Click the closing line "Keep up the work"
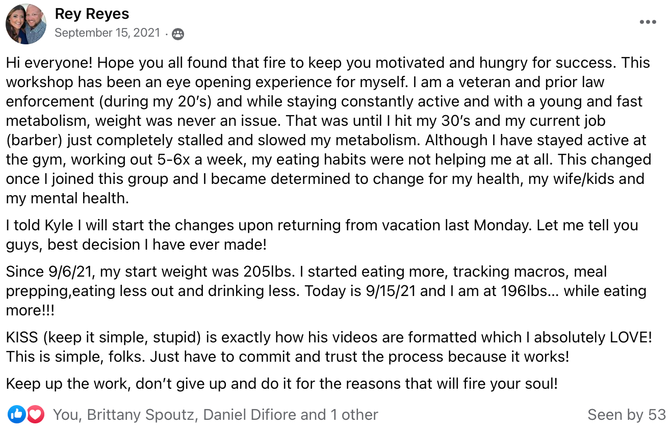The width and height of the screenshot is (672, 429). click(282, 383)
